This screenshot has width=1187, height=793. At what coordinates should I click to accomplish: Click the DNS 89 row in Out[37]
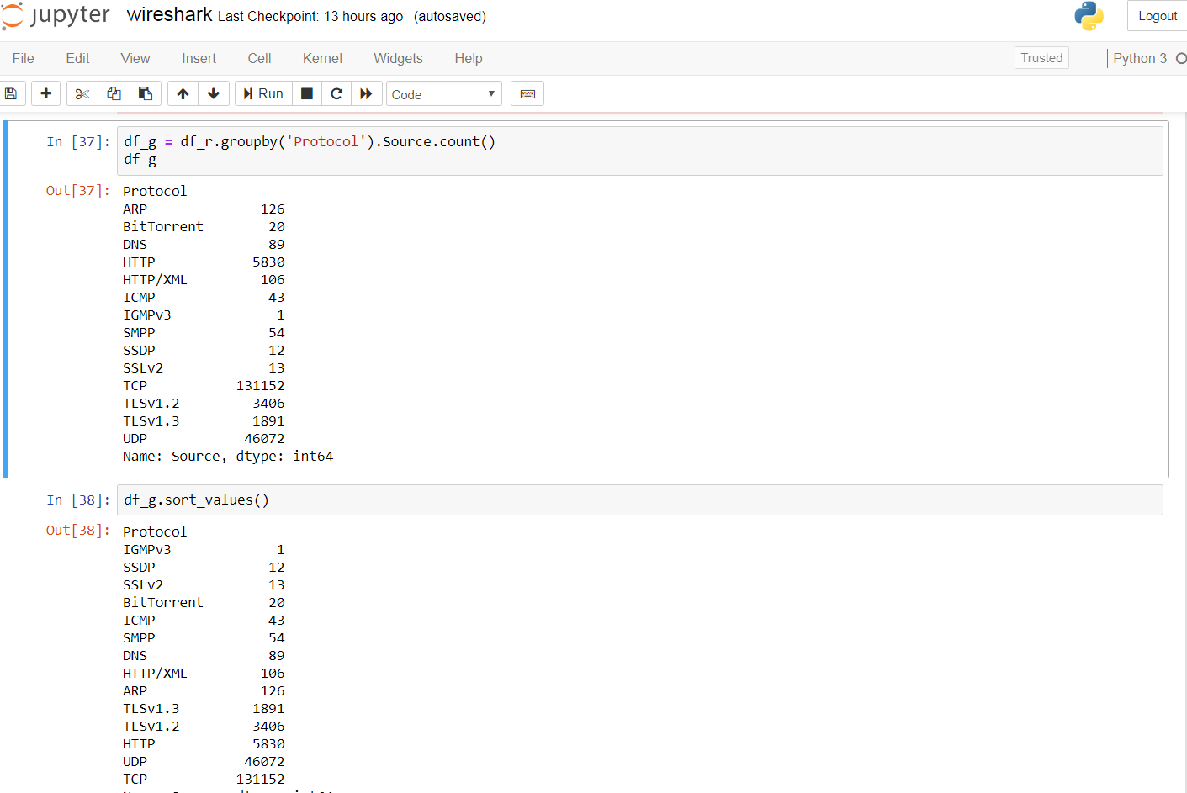[204, 244]
